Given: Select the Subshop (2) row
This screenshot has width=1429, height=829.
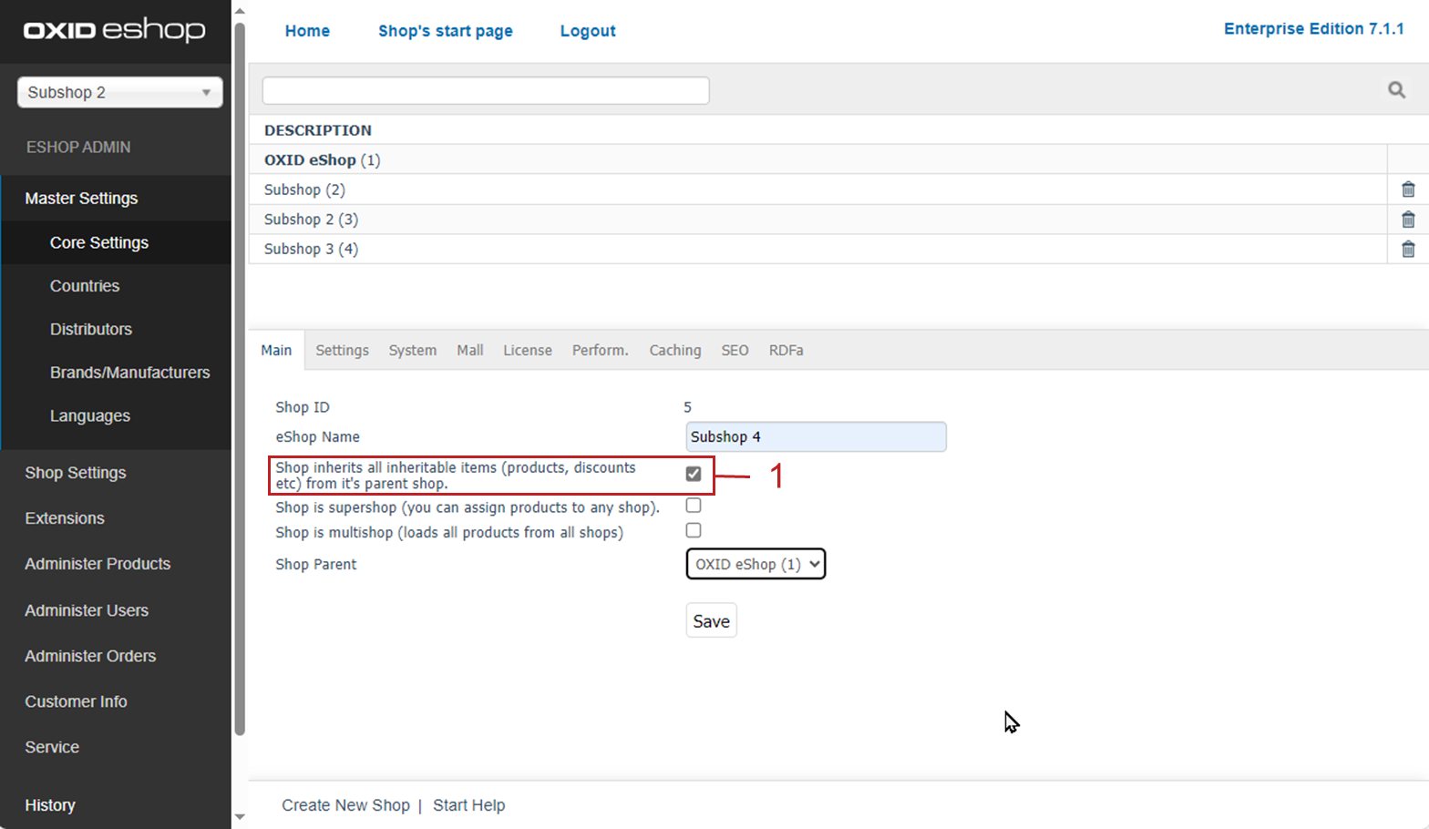Looking at the screenshot, I should click(817, 189).
